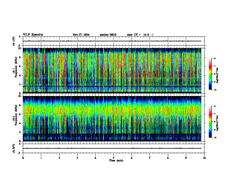Viewport: 230px width, 177px height.
Task: Click the time axis tick label "2"
Action: coord(59,158)
